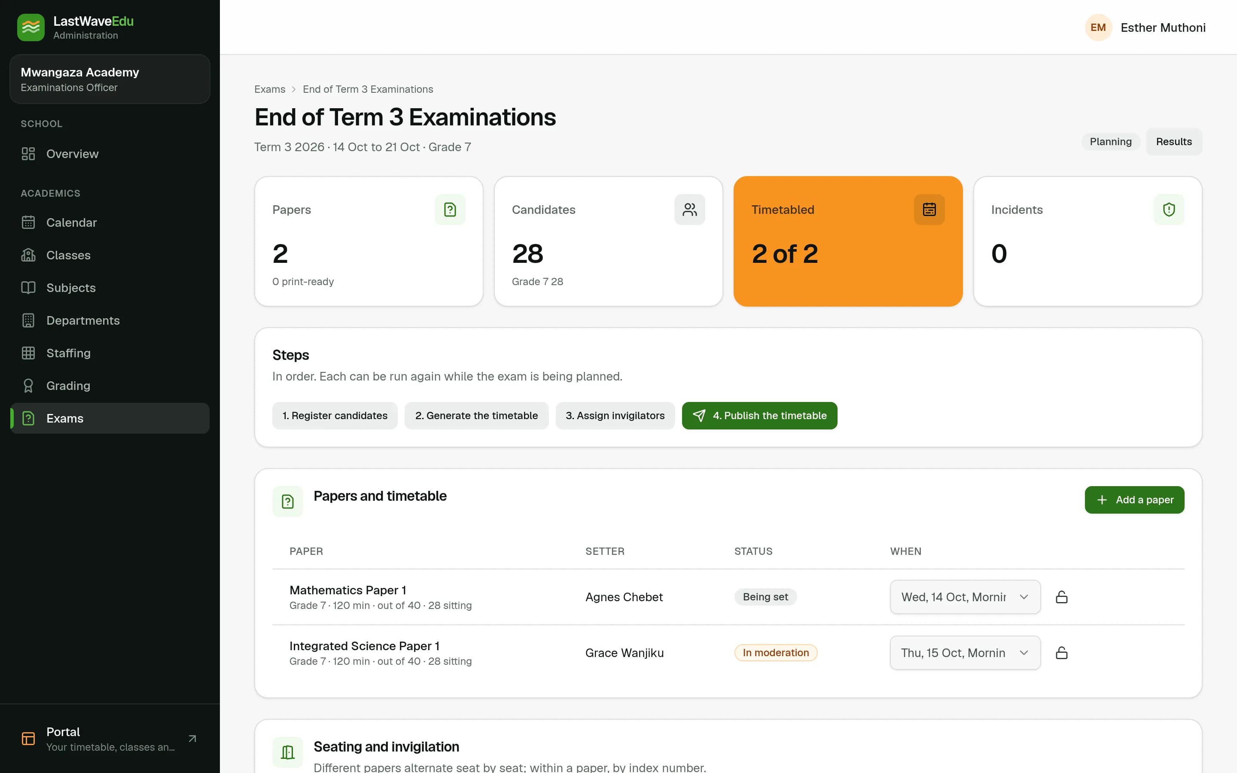The width and height of the screenshot is (1237, 773).
Task: Click the Candidates card people icon
Action: pyautogui.click(x=689, y=210)
